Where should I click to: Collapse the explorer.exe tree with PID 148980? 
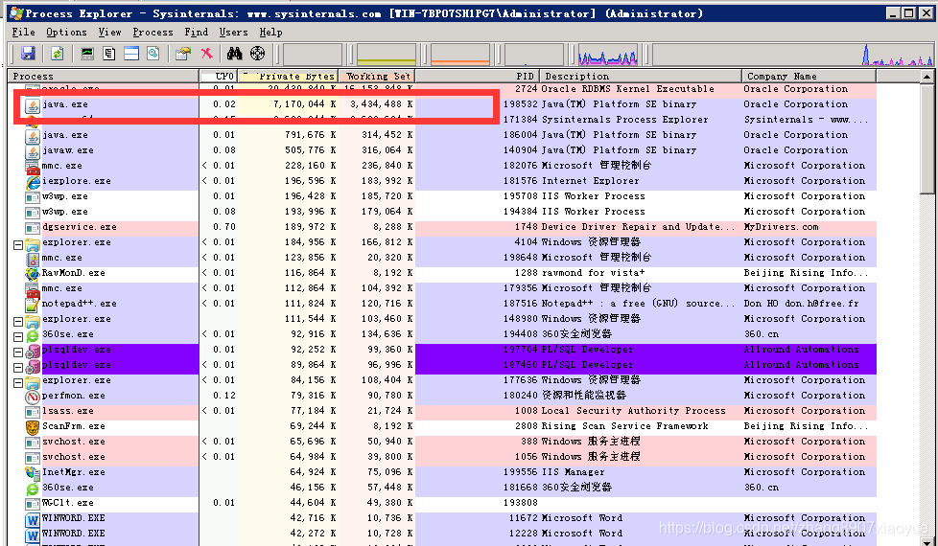[18, 321]
